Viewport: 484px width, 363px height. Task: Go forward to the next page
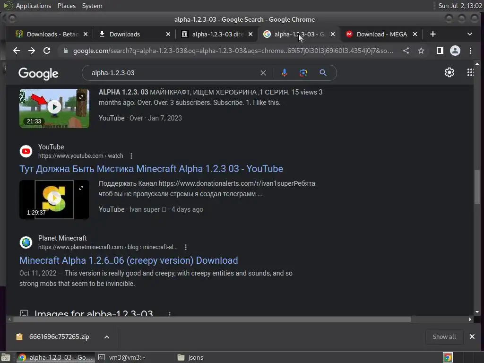coord(32,51)
